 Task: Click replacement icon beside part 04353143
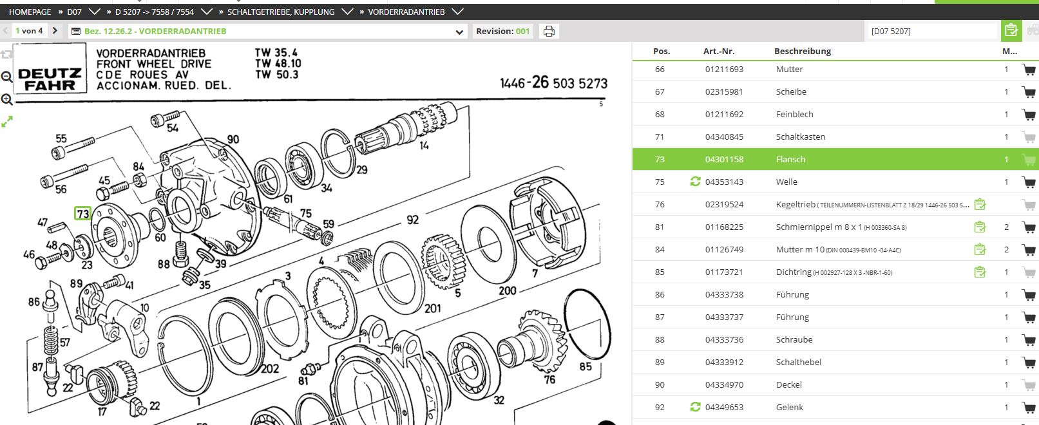tap(695, 182)
